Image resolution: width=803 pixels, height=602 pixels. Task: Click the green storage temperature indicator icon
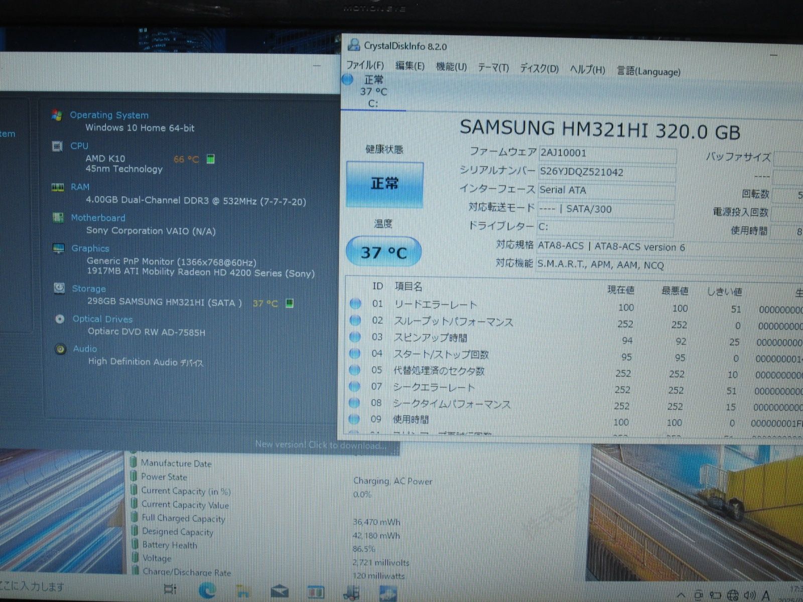pos(290,303)
